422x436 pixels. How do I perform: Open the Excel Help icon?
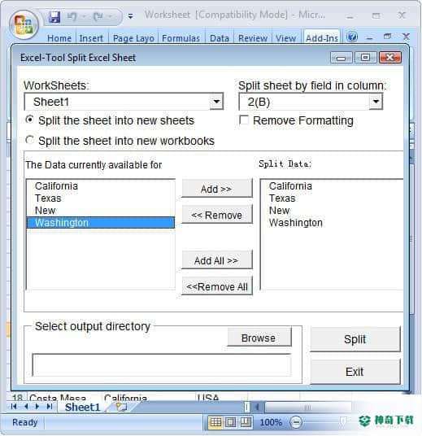[352, 37]
